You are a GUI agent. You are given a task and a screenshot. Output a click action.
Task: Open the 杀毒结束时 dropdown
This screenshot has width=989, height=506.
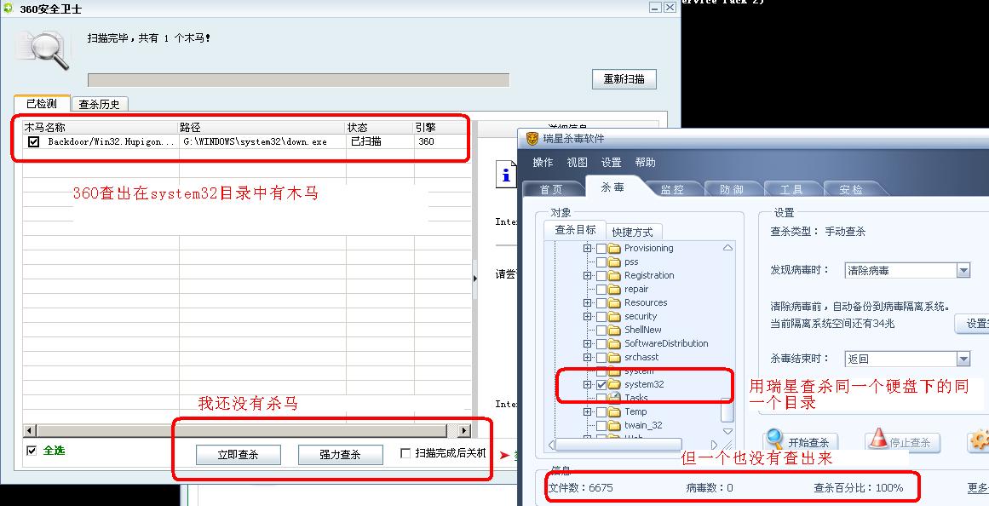click(963, 359)
